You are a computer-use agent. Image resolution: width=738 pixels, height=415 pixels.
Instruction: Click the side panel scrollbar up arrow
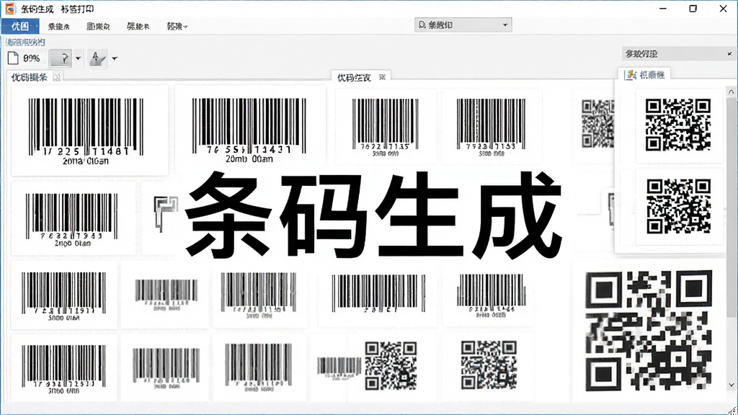(731, 92)
